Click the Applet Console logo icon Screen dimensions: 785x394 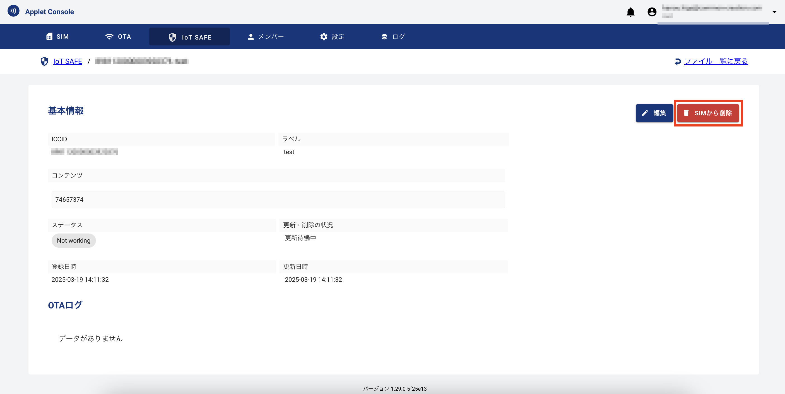(x=13, y=11)
